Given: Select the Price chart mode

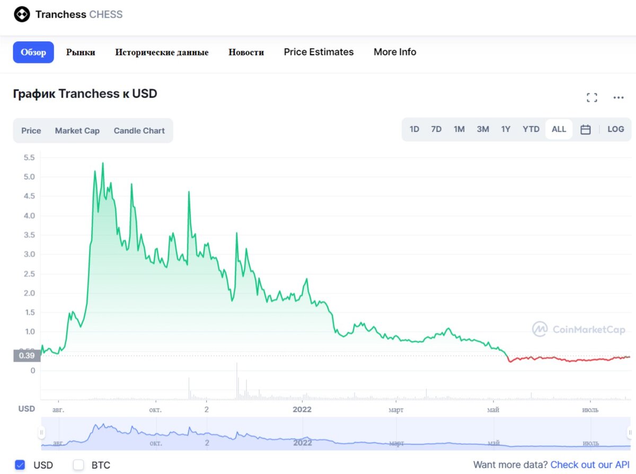Looking at the screenshot, I should coord(31,130).
